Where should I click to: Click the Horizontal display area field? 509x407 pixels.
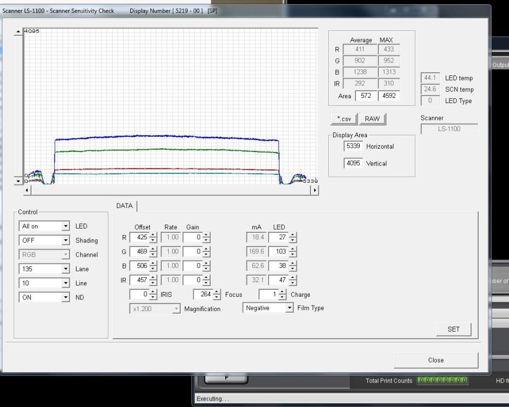tap(353, 147)
